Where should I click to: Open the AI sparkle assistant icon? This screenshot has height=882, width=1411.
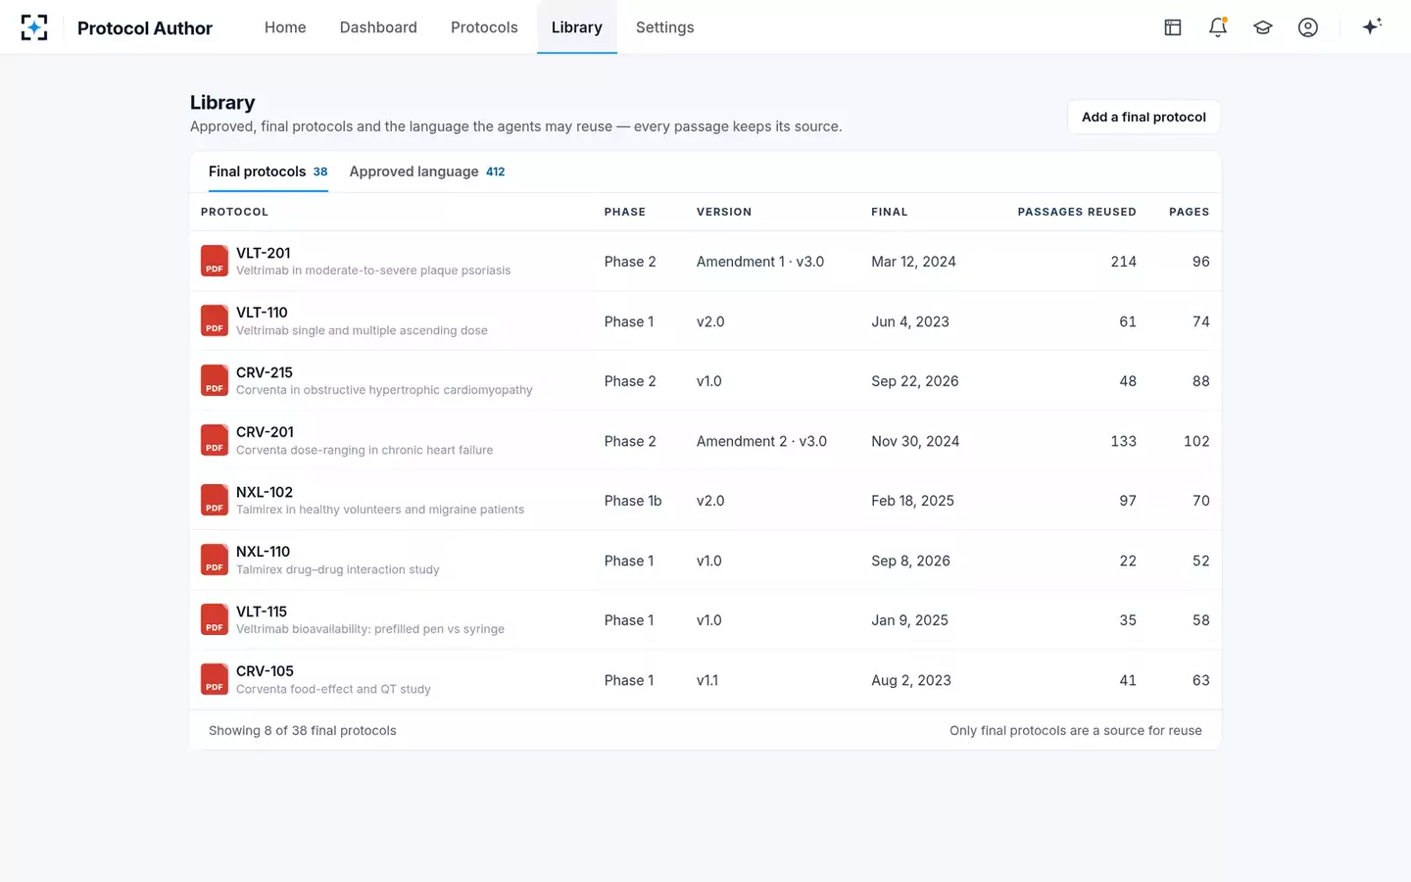1372,26
